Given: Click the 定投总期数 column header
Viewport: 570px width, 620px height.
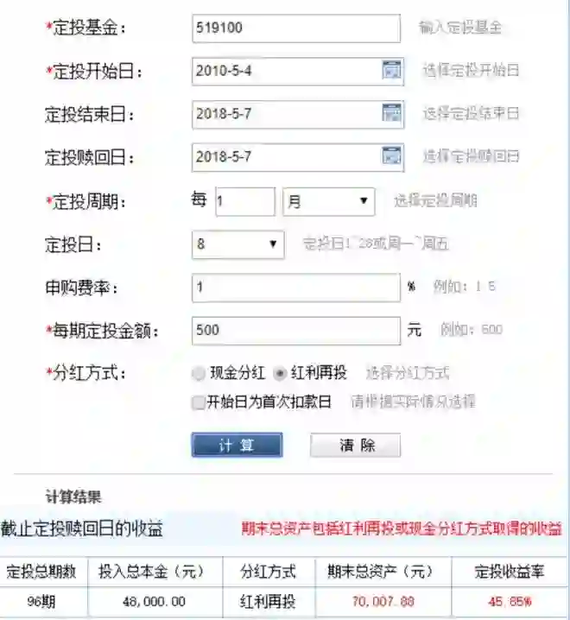Looking at the screenshot, I should coord(41,572).
